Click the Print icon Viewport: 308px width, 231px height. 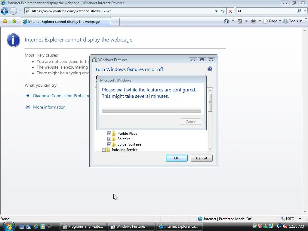pos(253,21)
